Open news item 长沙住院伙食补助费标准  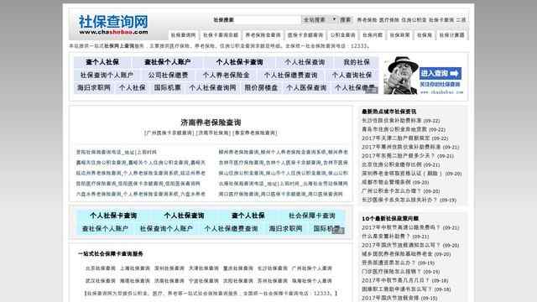tap(392, 121)
